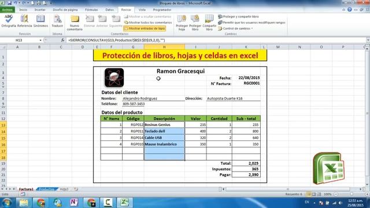Screen dimensions: 370x208
Task: Click the company logo image
Action: pos(114,77)
